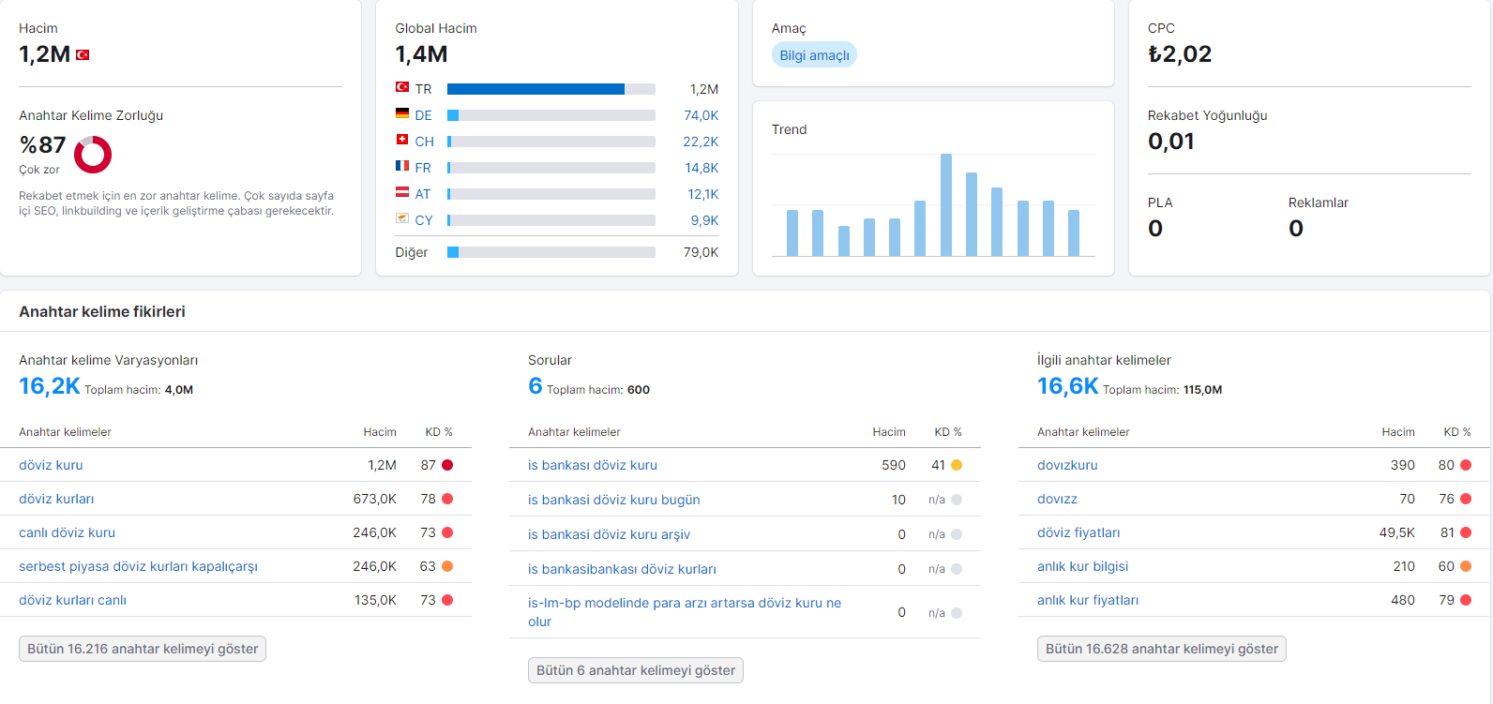
Task: Click the Austria flag icon
Action: point(402,192)
